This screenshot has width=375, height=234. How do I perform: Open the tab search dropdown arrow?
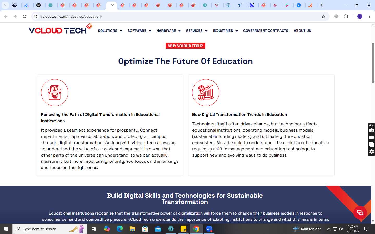(x=5, y=5)
